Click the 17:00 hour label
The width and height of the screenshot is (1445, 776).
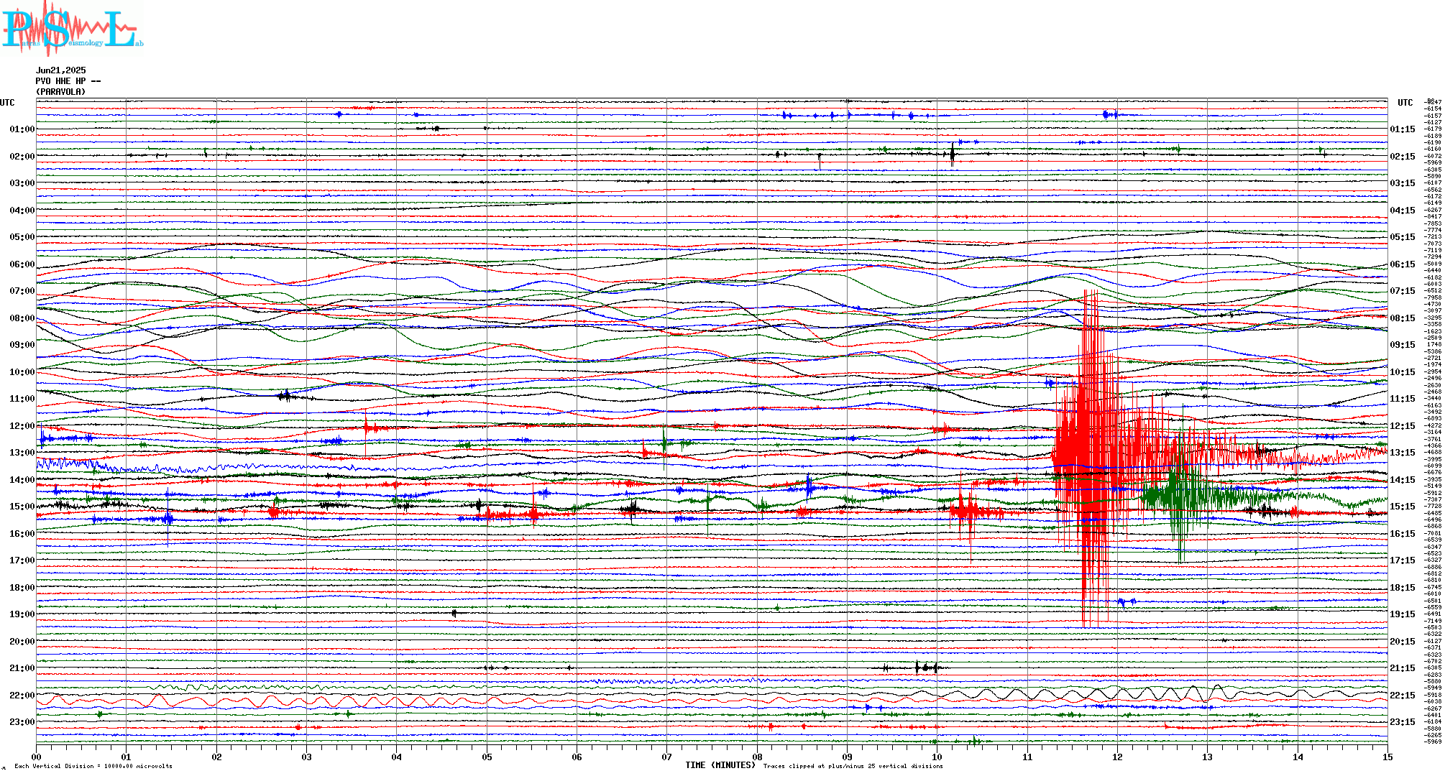22,560
